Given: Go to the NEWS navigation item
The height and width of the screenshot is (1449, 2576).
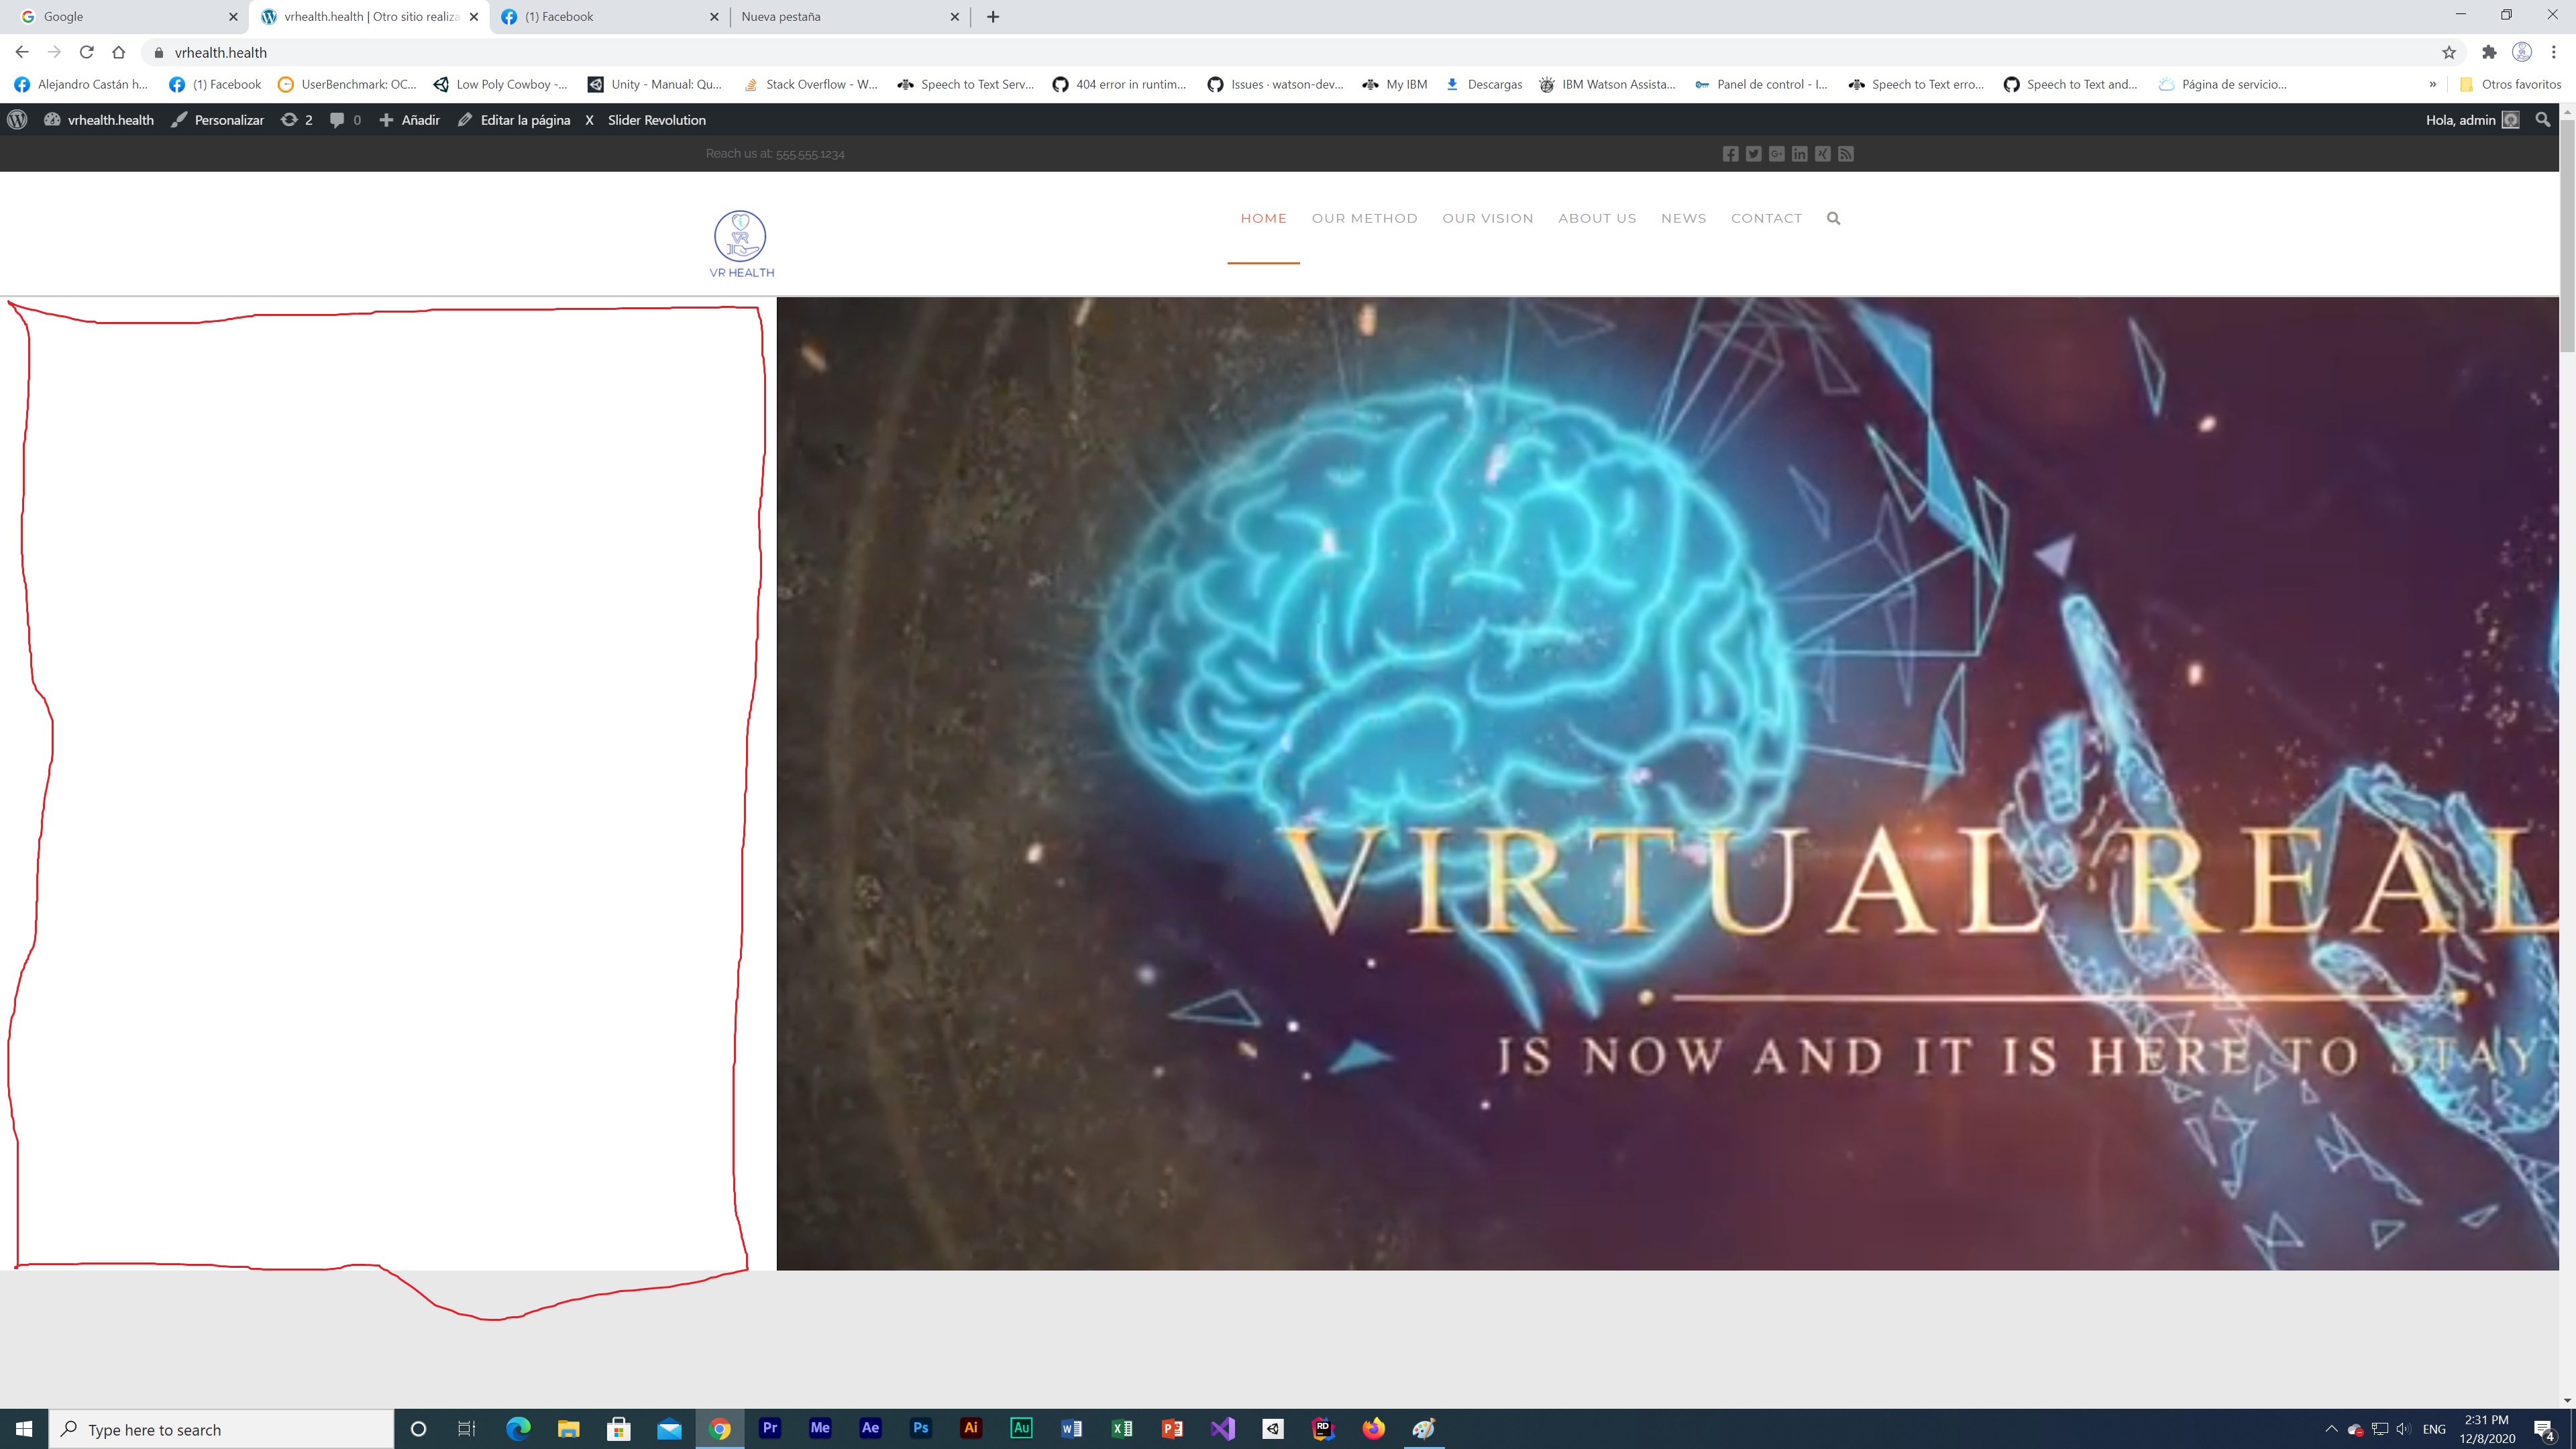Looking at the screenshot, I should [1684, 218].
